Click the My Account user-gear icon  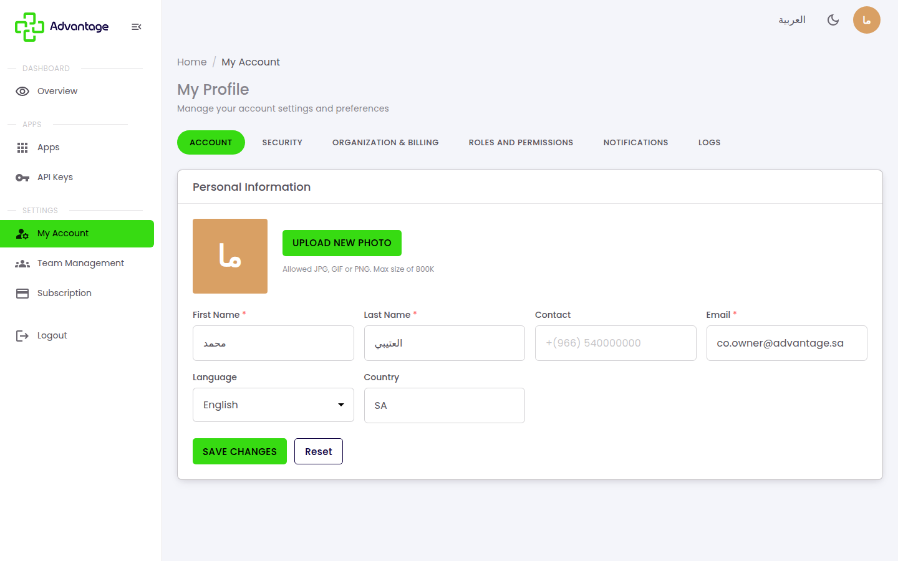22,234
